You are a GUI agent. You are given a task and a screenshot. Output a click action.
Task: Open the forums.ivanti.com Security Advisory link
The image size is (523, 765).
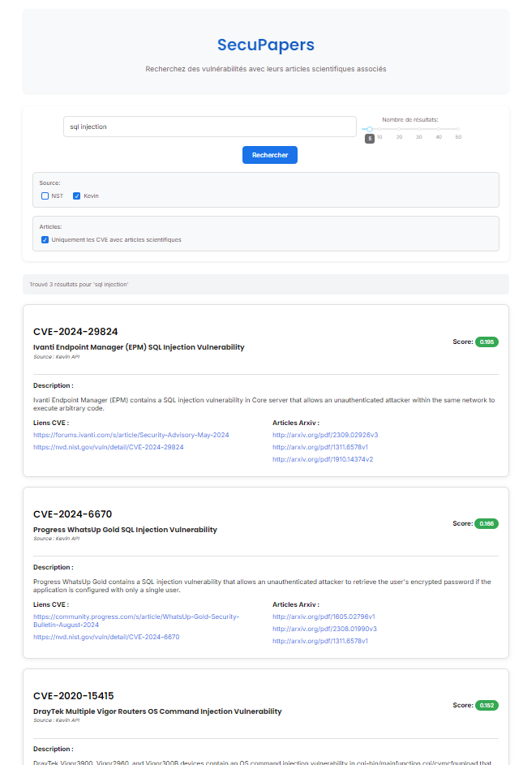(131, 435)
